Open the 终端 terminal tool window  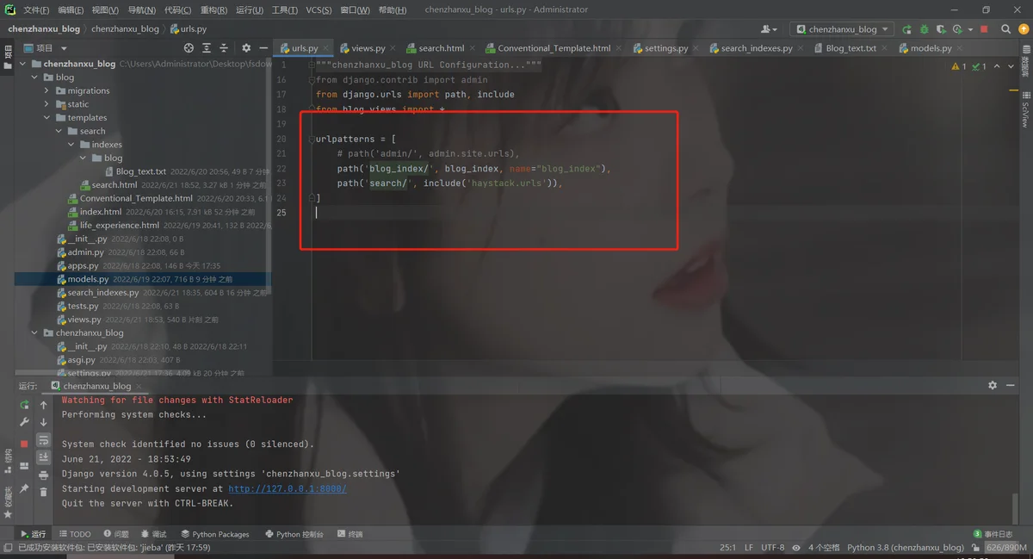[x=349, y=534]
